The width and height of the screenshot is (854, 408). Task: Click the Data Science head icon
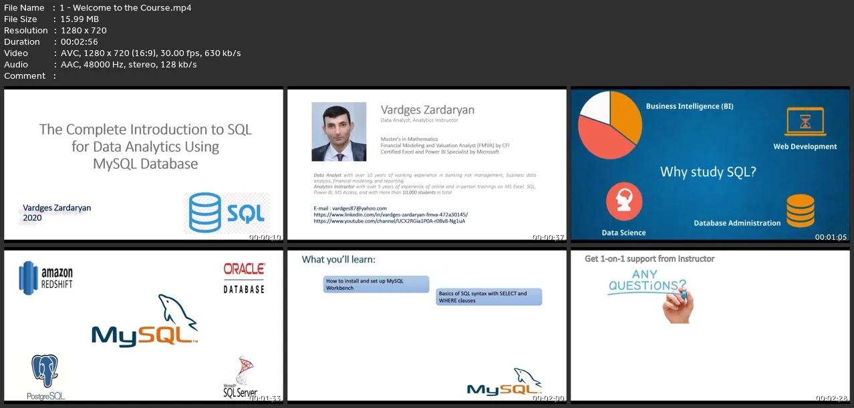click(623, 203)
